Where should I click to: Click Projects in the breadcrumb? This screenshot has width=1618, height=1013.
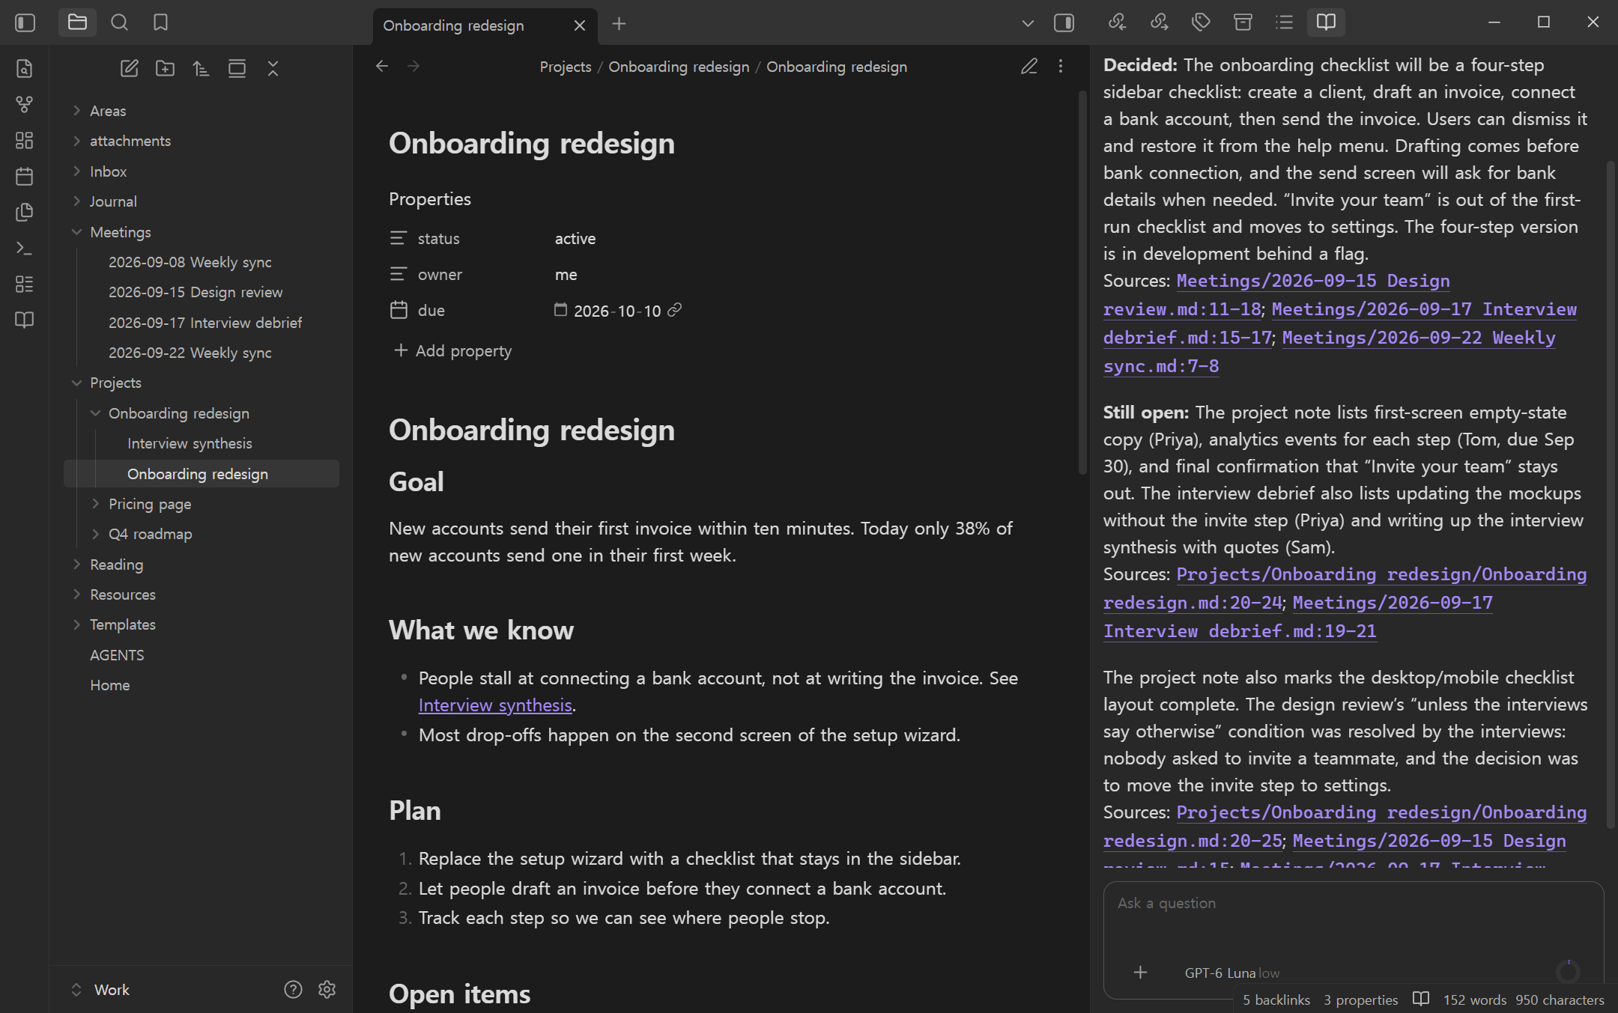(566, 67)
